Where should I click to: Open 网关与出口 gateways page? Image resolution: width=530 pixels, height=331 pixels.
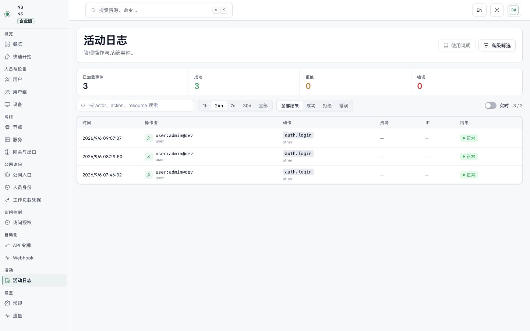point(34,152)
